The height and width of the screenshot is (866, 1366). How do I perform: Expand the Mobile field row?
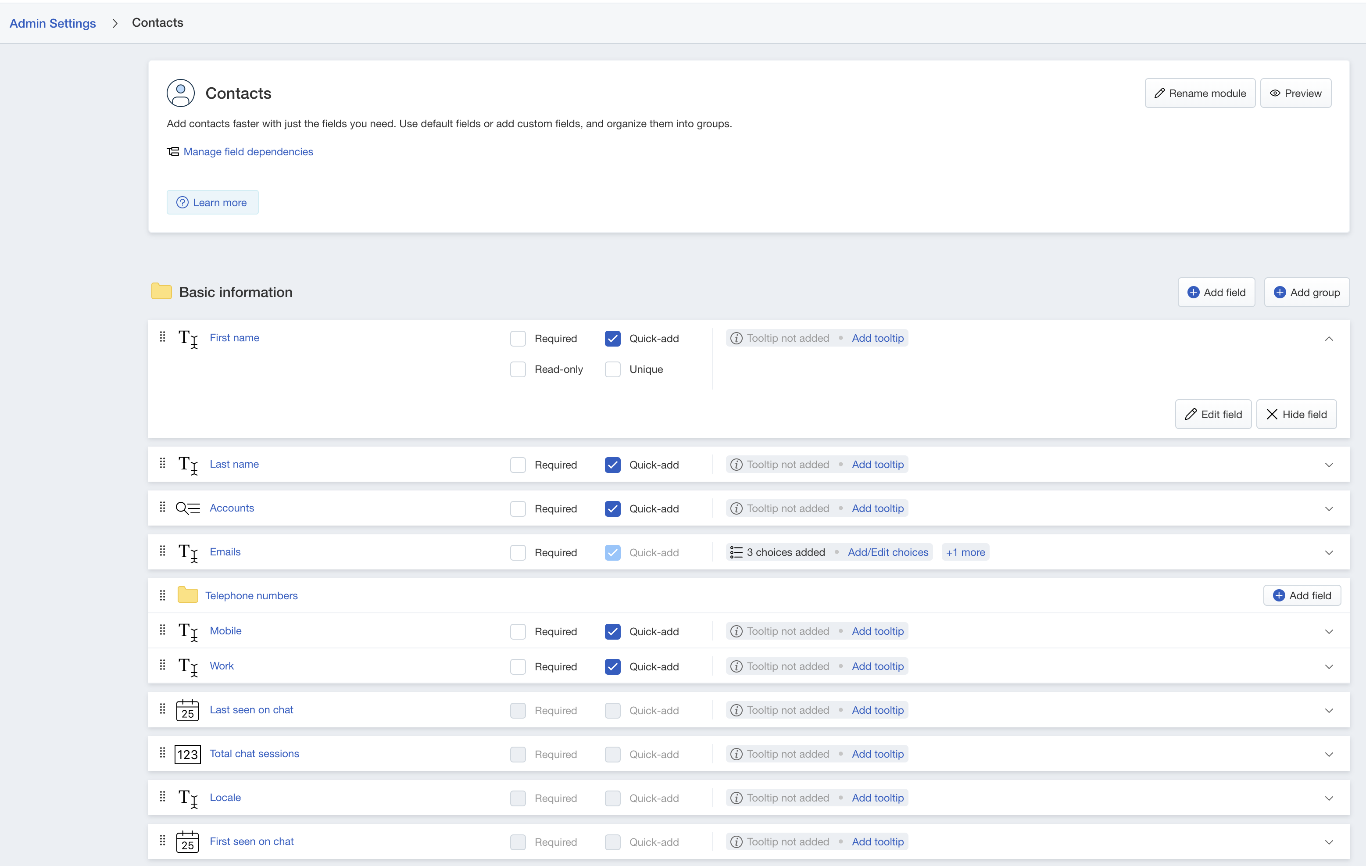(1329, 632)
